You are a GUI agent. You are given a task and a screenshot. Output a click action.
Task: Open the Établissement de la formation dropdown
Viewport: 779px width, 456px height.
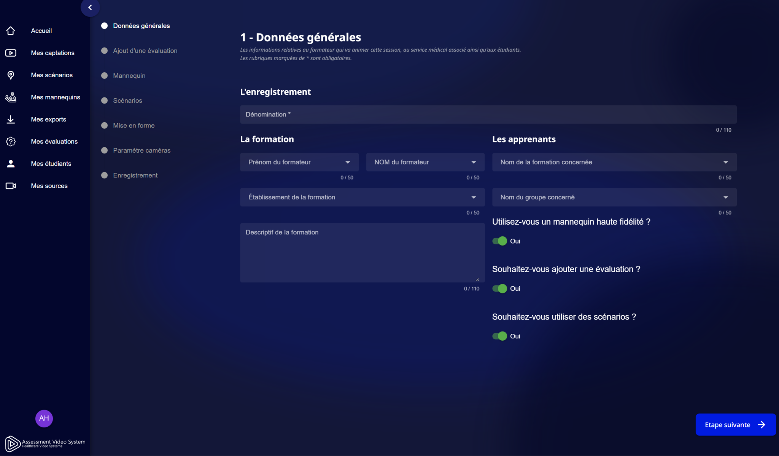click(x=362, y=197)
